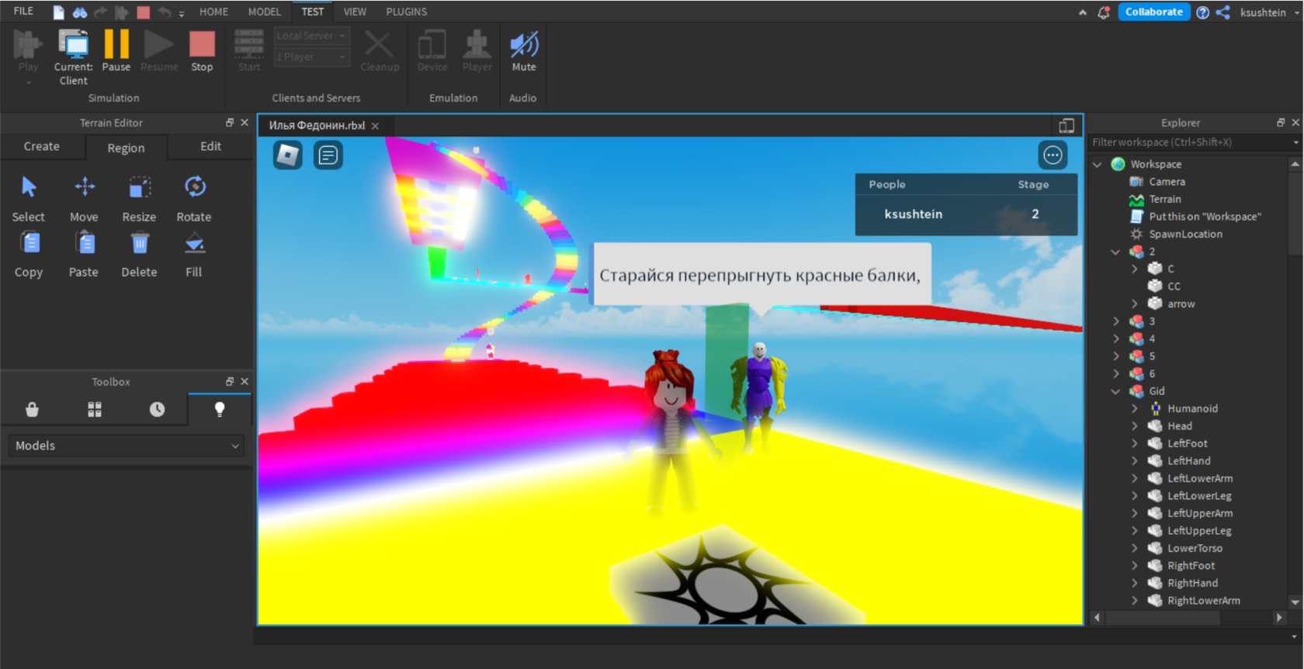Undock the Toolbox panel

tap(230, 382)
